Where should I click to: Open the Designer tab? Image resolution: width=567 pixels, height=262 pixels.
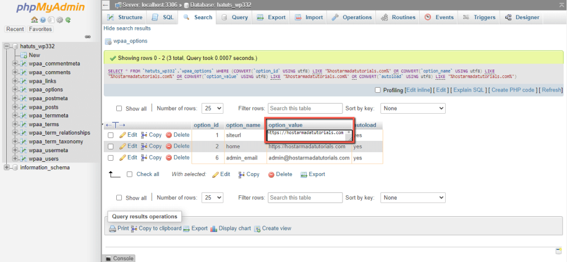[x=522, y=18]
